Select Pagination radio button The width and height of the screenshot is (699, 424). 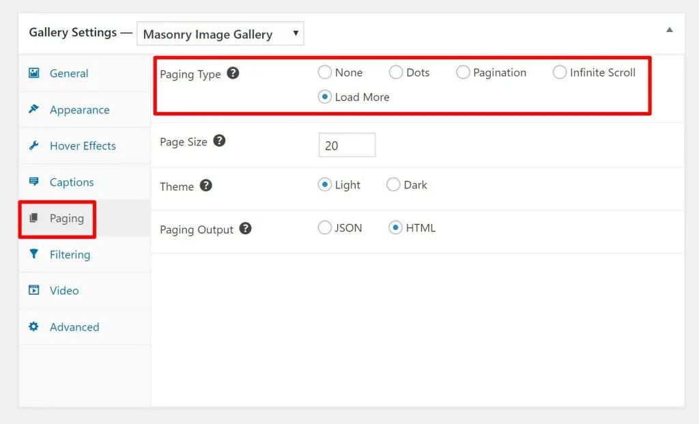pyautogui.click(x=463, y=72)
